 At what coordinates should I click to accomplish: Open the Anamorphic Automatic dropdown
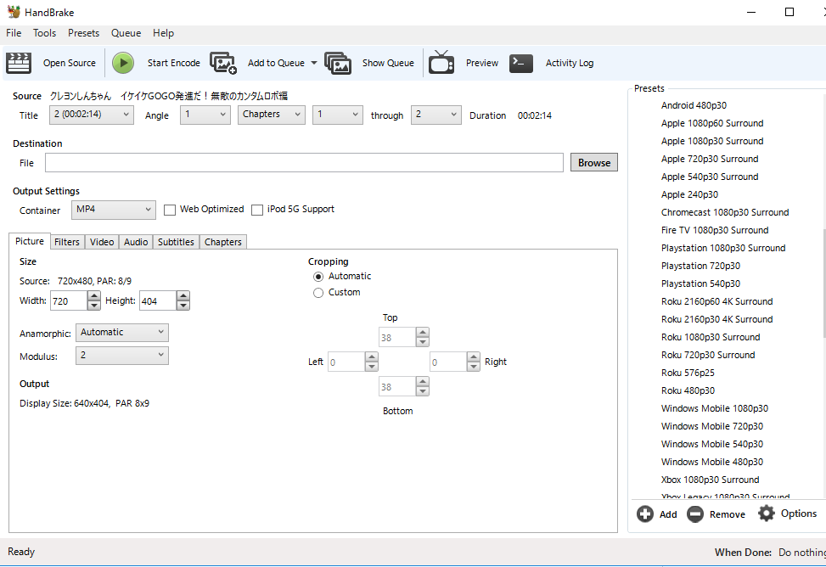[122, 333]
